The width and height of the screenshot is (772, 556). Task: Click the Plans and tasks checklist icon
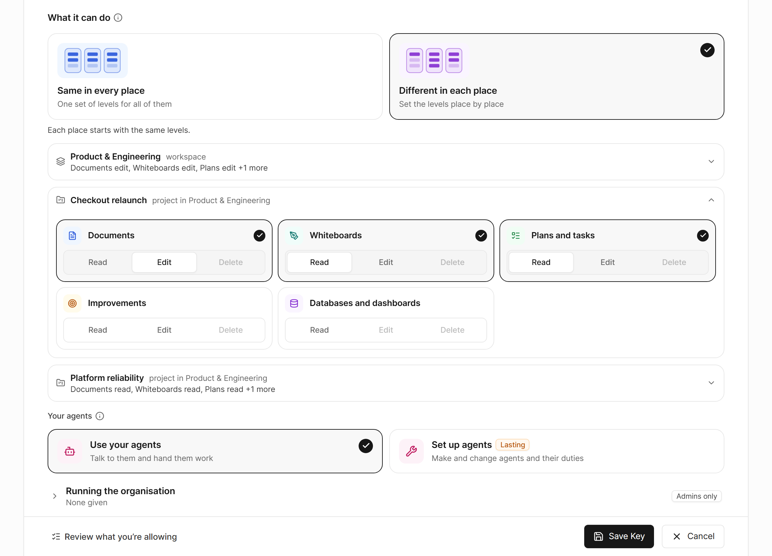tap(516, 235)
